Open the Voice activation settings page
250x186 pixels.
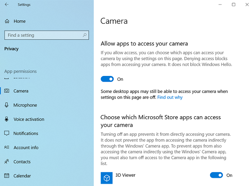[x=29, y=119]
